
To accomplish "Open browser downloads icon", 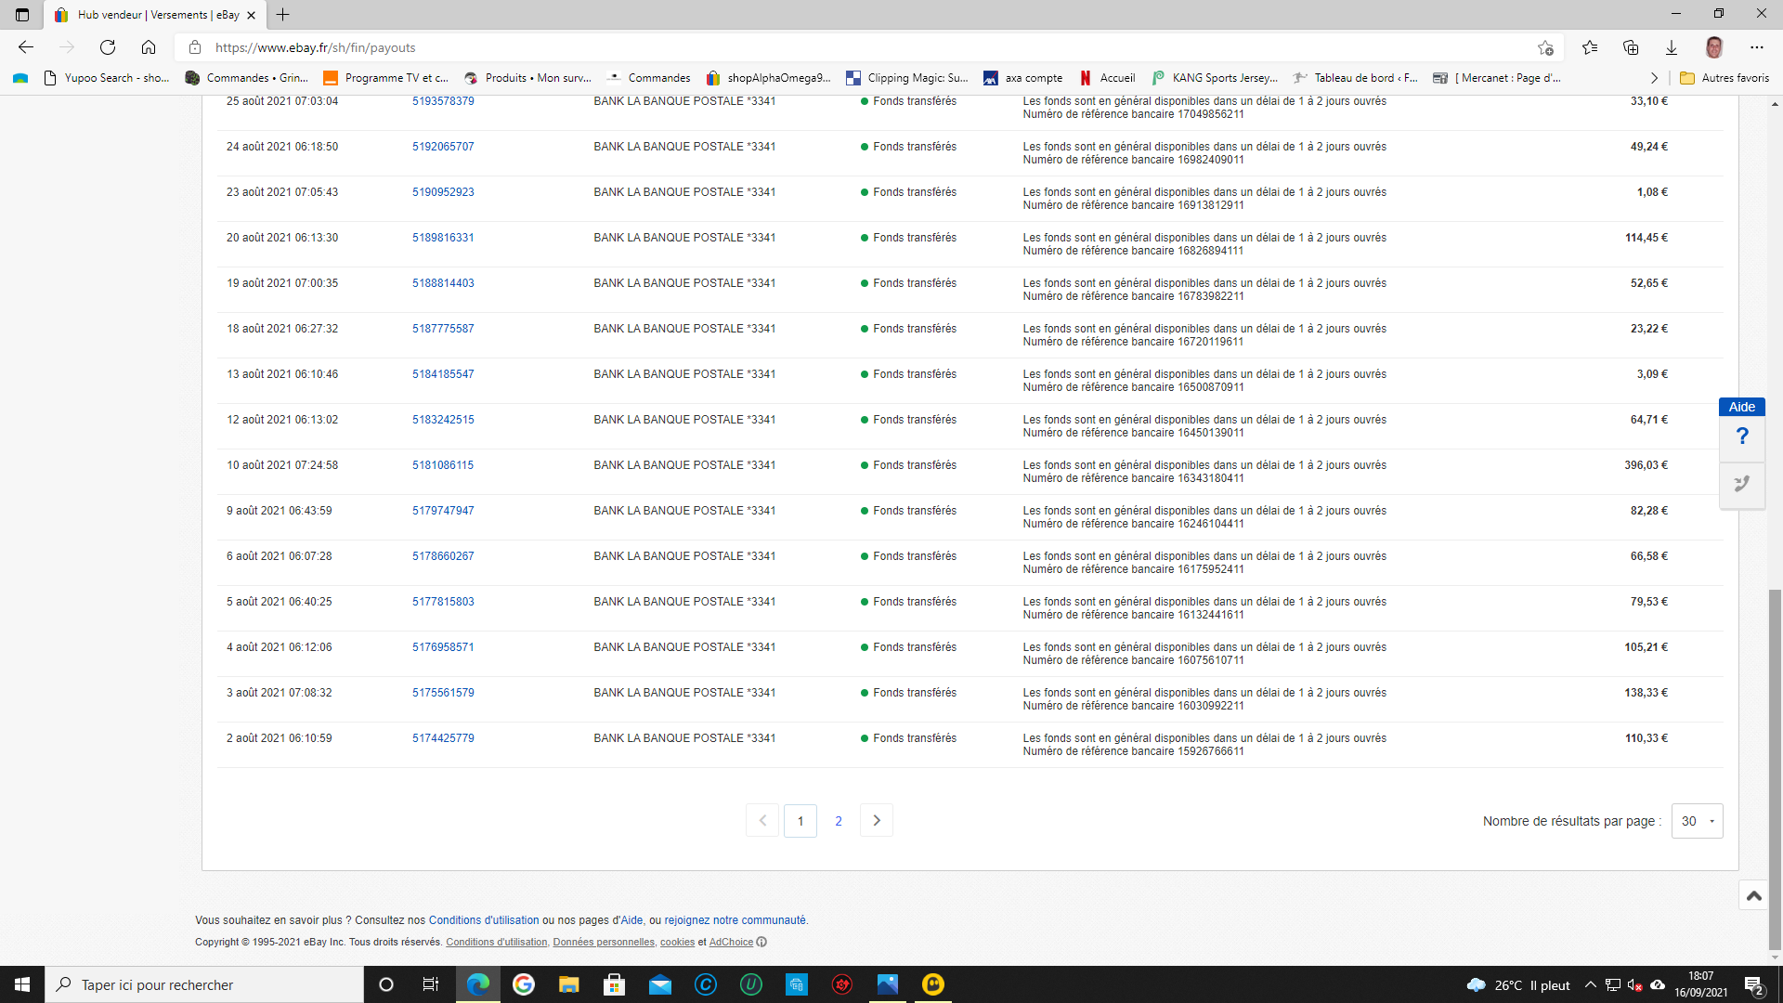I will (1671, 47).
